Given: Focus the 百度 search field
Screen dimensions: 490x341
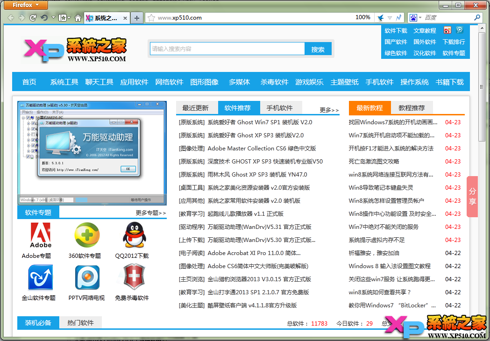Looking at the screenshot, I should pos(448,18).
